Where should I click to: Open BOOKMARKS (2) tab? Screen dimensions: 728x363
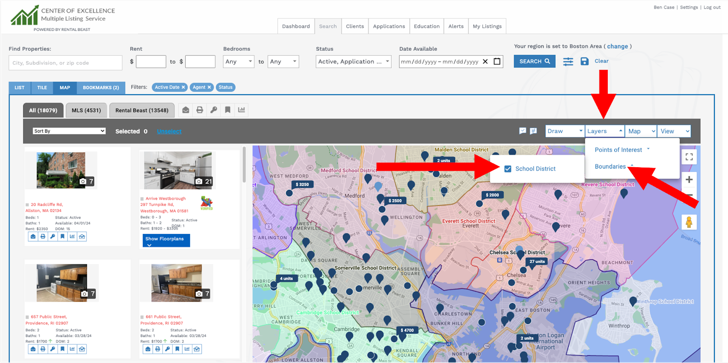tap(101, 88)
